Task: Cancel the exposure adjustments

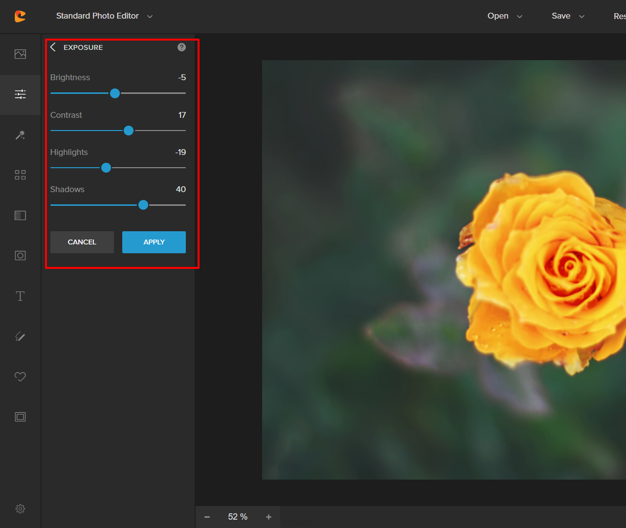Action: pos(82,242)
